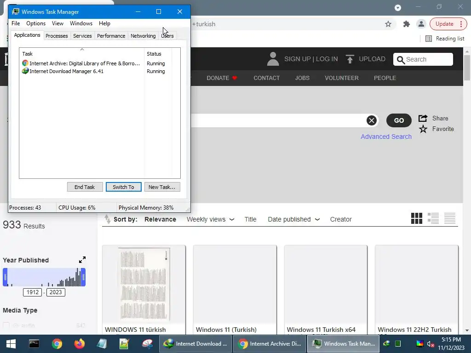
Task: Click the Archive header Search field
Action: click(423, 59)
